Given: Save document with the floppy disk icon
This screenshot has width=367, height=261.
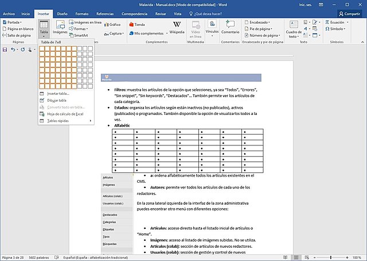Looking at the screenshot, I should pyautogui.click(x=5, y=50).
